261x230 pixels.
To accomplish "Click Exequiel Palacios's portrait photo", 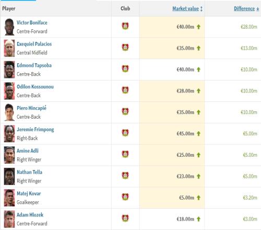I will [x=9, y=48].
